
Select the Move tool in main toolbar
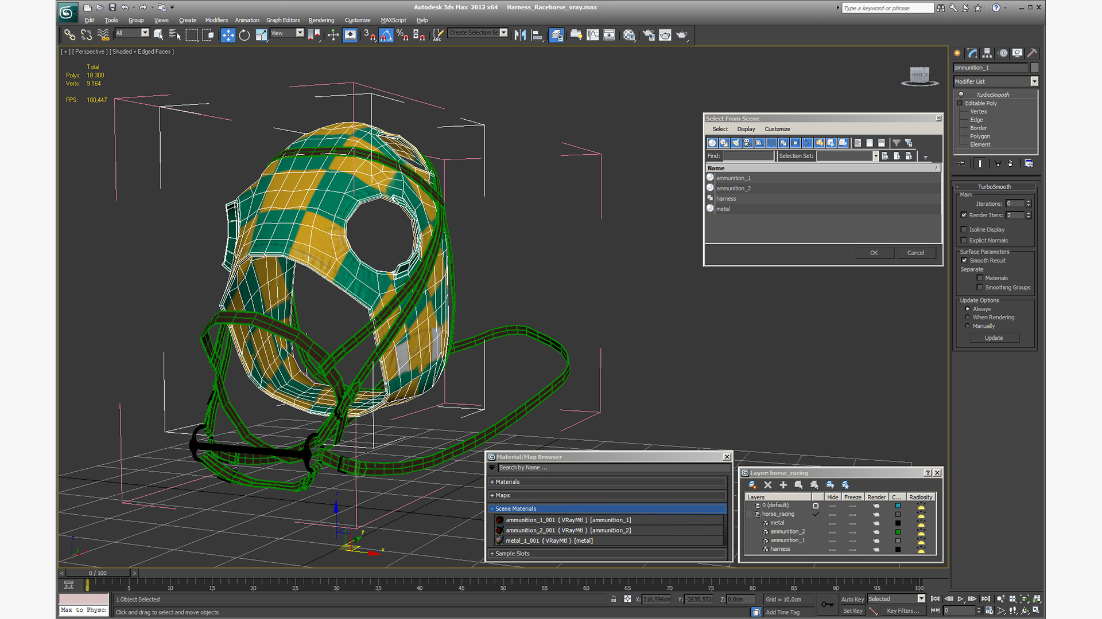pos(228,35)
